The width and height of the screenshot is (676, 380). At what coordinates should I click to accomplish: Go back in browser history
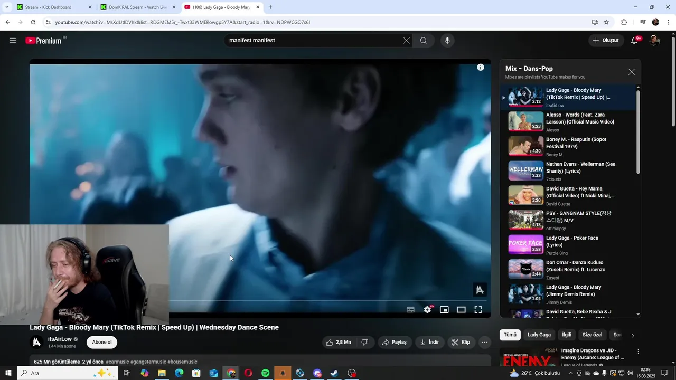(x=7, y=22)
